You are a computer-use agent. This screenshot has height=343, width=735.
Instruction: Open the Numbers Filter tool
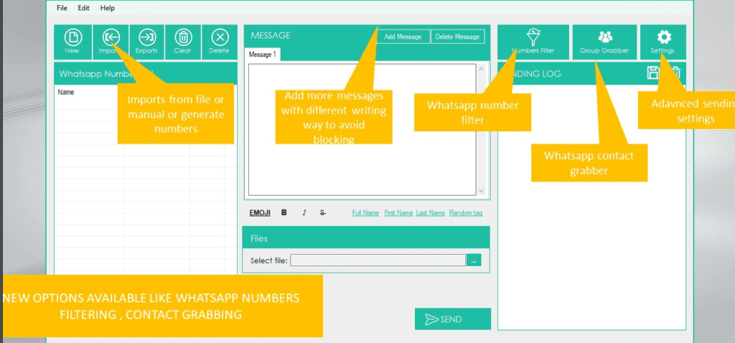click(533, 41)
